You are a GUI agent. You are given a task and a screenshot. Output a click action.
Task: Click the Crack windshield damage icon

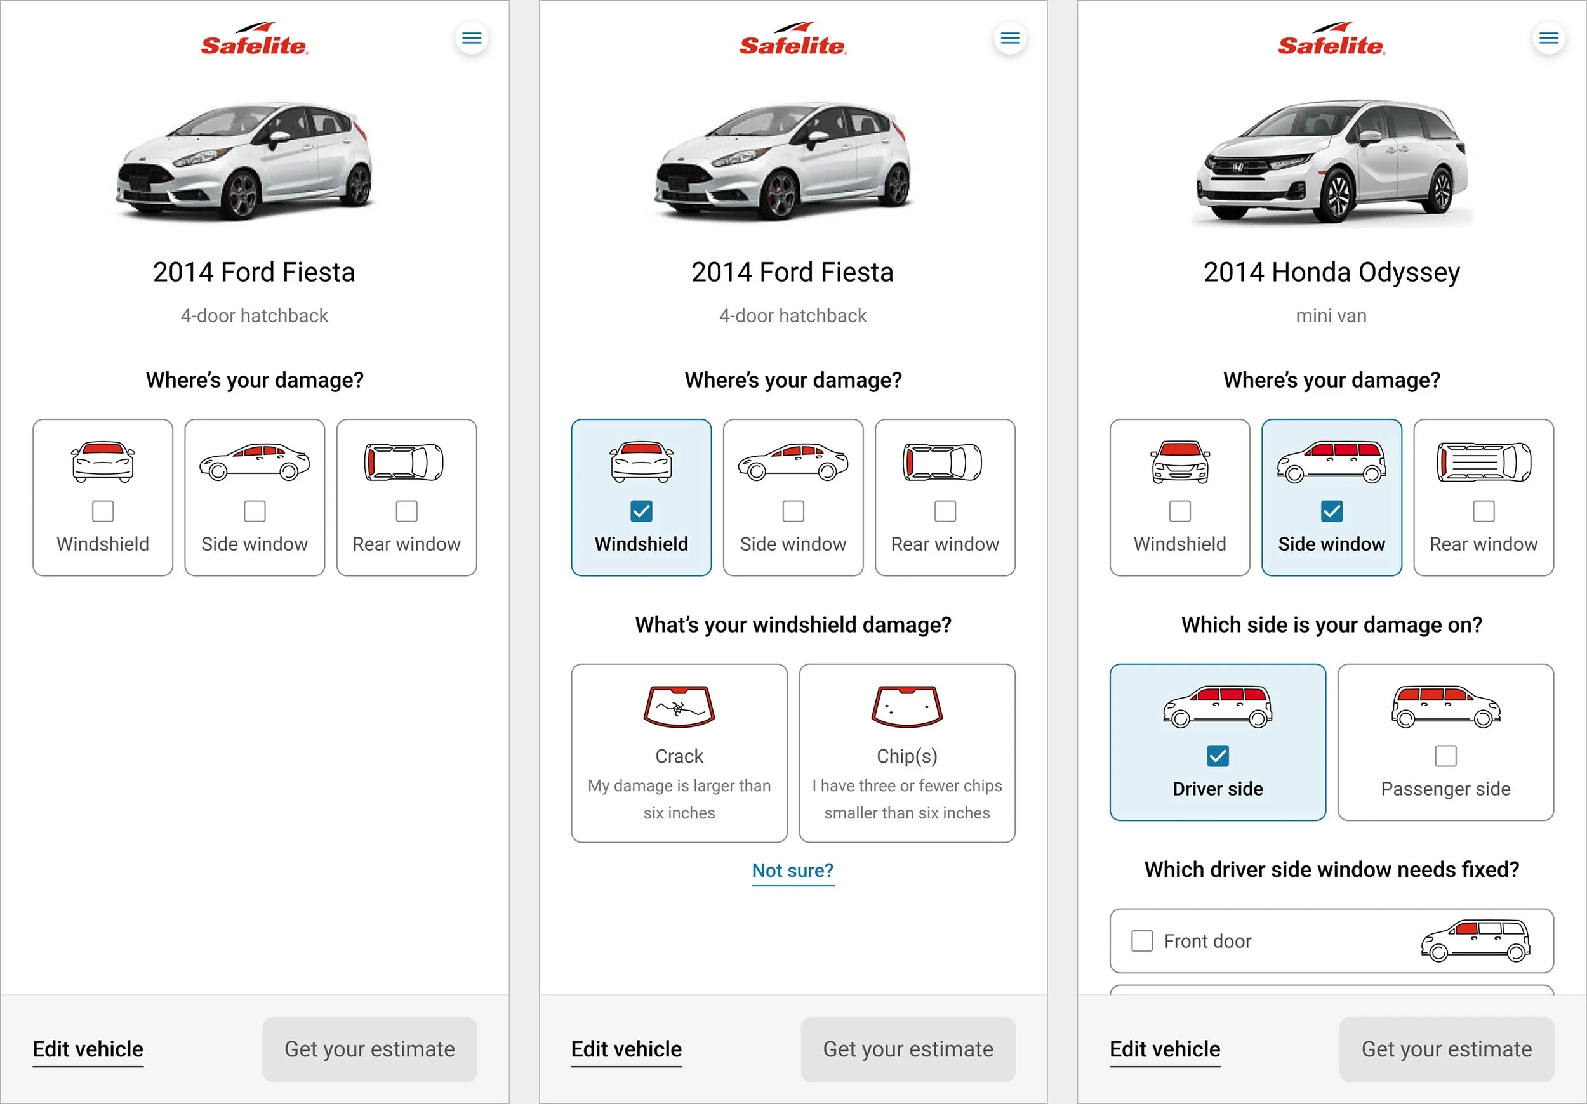(x=679, y=706)
